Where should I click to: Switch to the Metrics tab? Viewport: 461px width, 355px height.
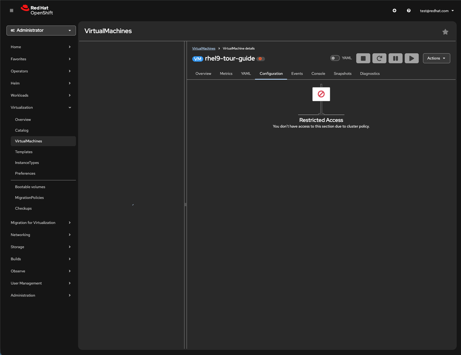pyautogui.click(x=226, y=73)
